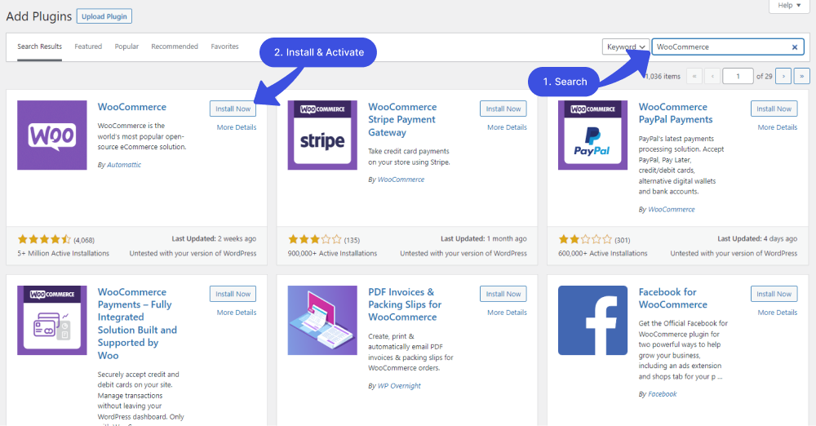Open the WooCommerce plugin title link
The height and width of the screenshot is (426, 816).
click(132, 107)
